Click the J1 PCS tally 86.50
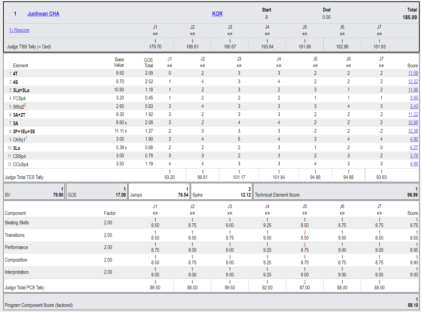421x312 pixels. coord(155,288)
